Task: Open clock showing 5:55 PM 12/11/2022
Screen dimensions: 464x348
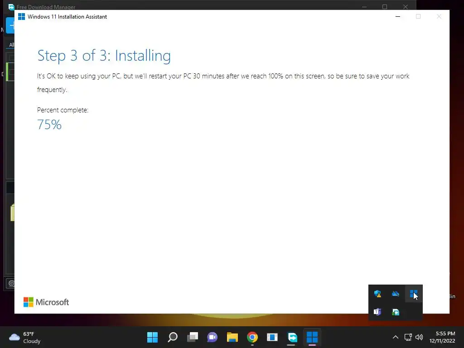Action: [442, 337]
